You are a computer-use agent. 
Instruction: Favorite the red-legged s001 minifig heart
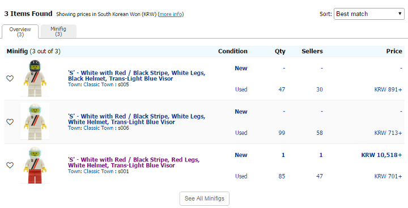click(x=10, y=165)
